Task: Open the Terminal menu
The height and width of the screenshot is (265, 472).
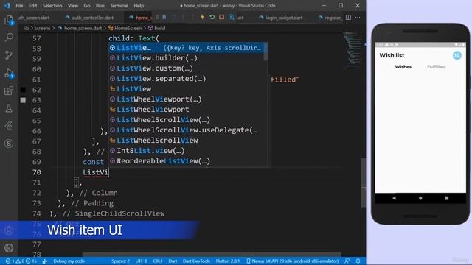Action: pyautogui.click(x=119, y=6)
